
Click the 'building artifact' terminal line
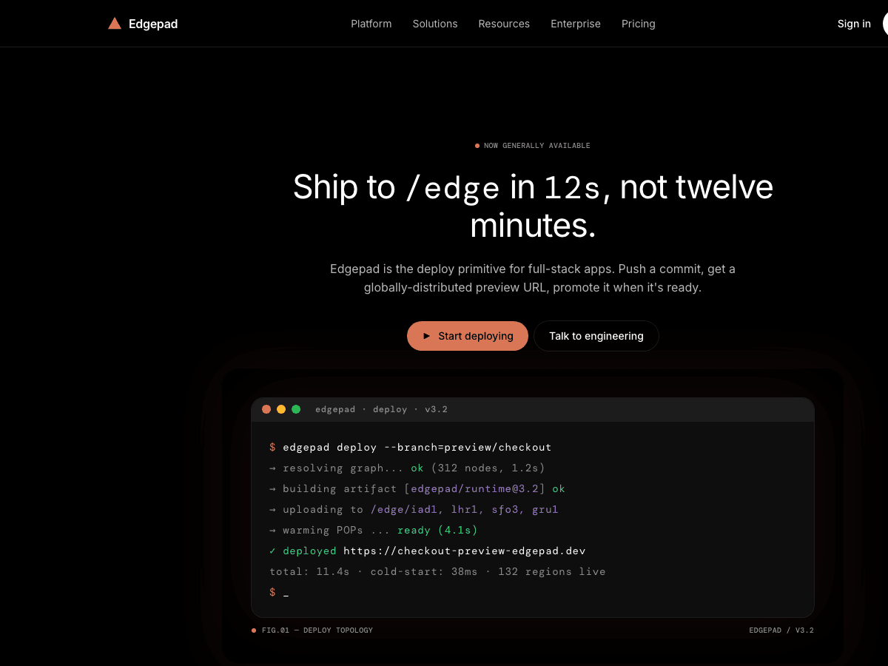[x=417, y=488]
